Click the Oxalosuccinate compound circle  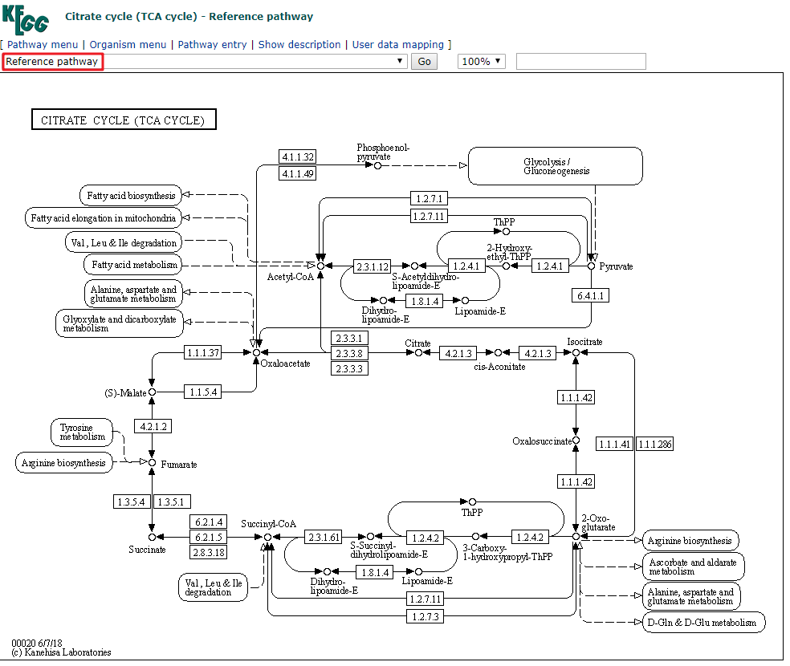click(576, 441)
